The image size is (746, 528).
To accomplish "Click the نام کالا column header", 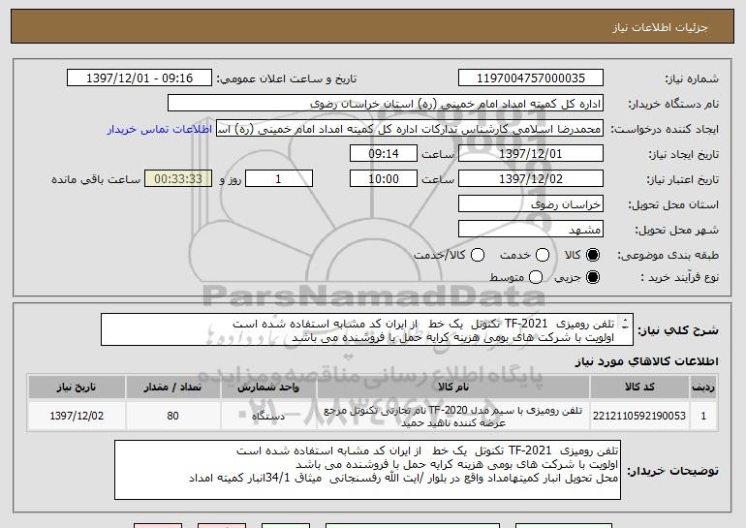I will pyautogui.click(x=453, y=387).
